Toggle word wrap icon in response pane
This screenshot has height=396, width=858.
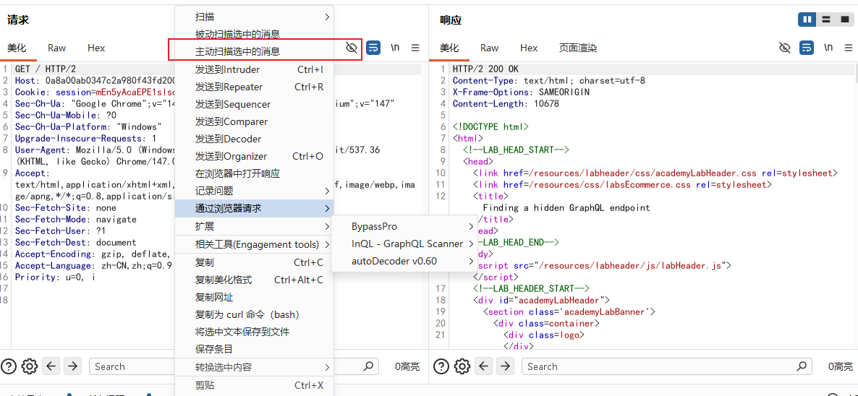[x=806, y=48]
